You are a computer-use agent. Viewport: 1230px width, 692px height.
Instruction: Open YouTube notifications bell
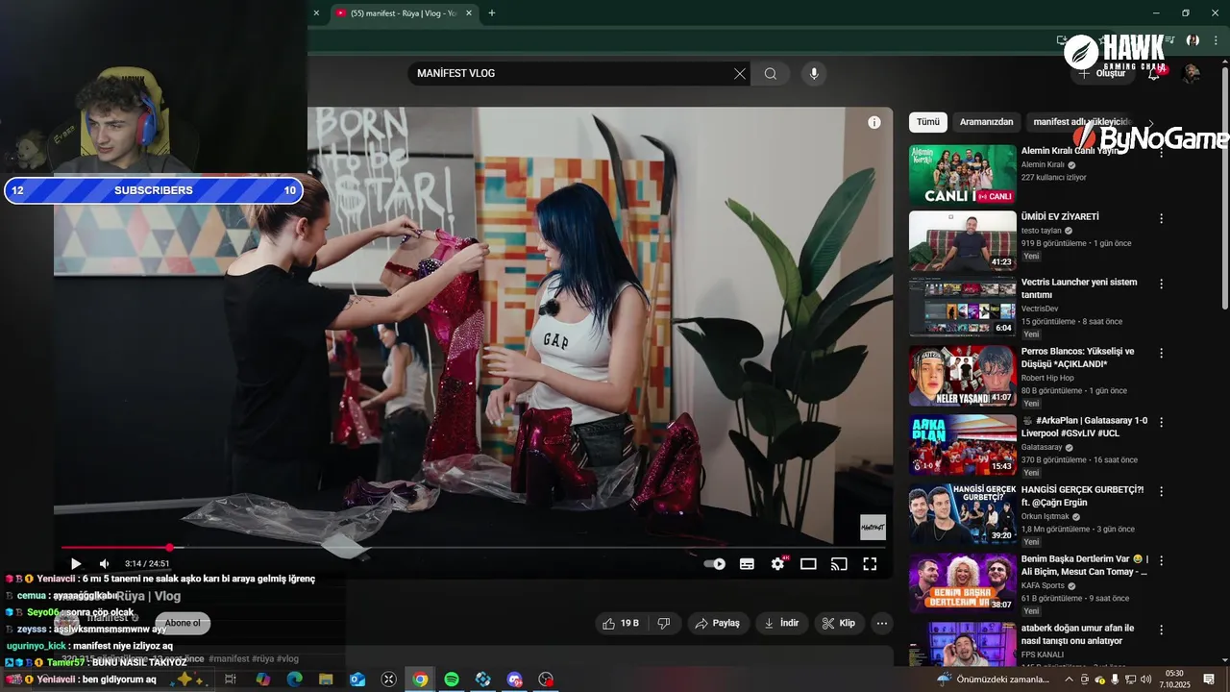coord(1154,73)
